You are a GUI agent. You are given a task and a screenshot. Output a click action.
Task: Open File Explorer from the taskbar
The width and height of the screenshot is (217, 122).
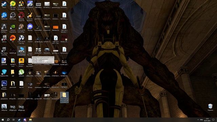(31, 120)
